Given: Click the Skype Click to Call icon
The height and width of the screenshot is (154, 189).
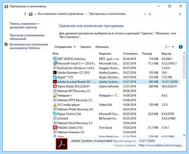Looking at the screenshot, I should [55, 114].
